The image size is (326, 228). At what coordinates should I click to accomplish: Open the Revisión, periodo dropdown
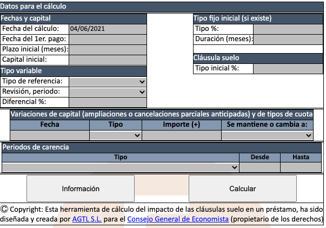click(x=108, y=92)
